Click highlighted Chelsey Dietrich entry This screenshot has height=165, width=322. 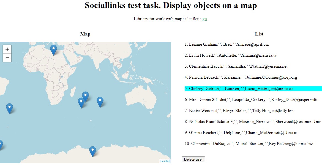pyautogui.click(x=253, y=89)
